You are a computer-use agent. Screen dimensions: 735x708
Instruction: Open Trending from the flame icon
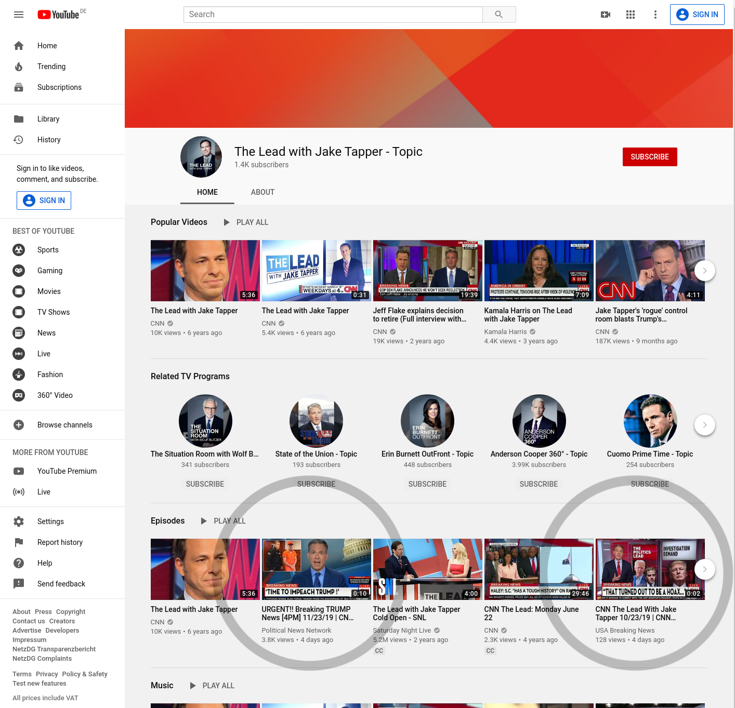(x=19, y=66)
